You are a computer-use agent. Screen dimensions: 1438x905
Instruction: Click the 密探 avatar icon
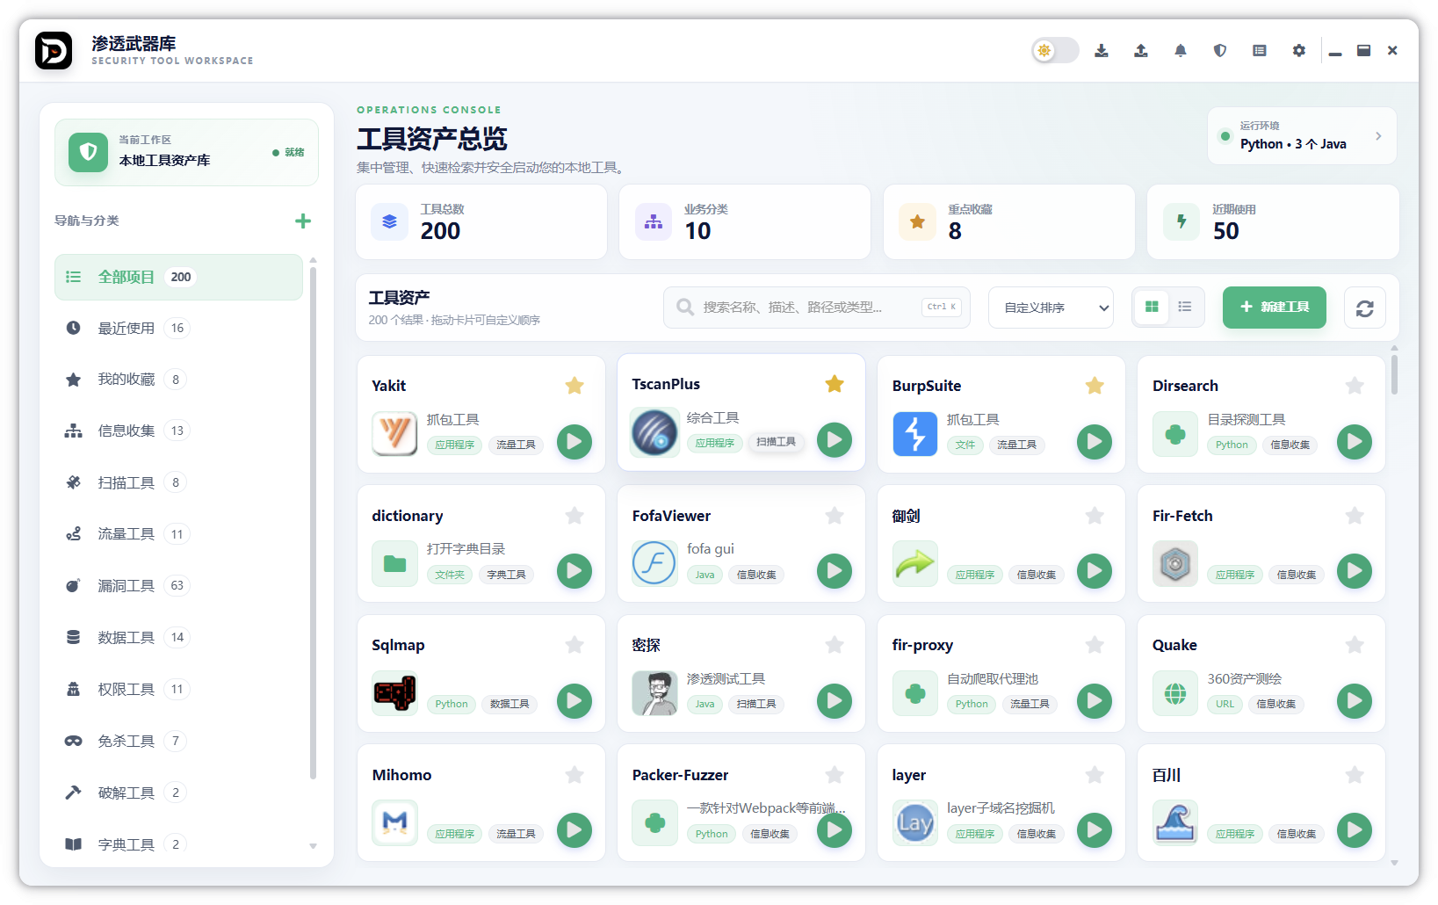coord(654,692)
